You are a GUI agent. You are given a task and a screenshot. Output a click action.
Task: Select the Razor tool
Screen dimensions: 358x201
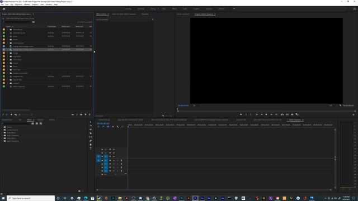(91, 133)
